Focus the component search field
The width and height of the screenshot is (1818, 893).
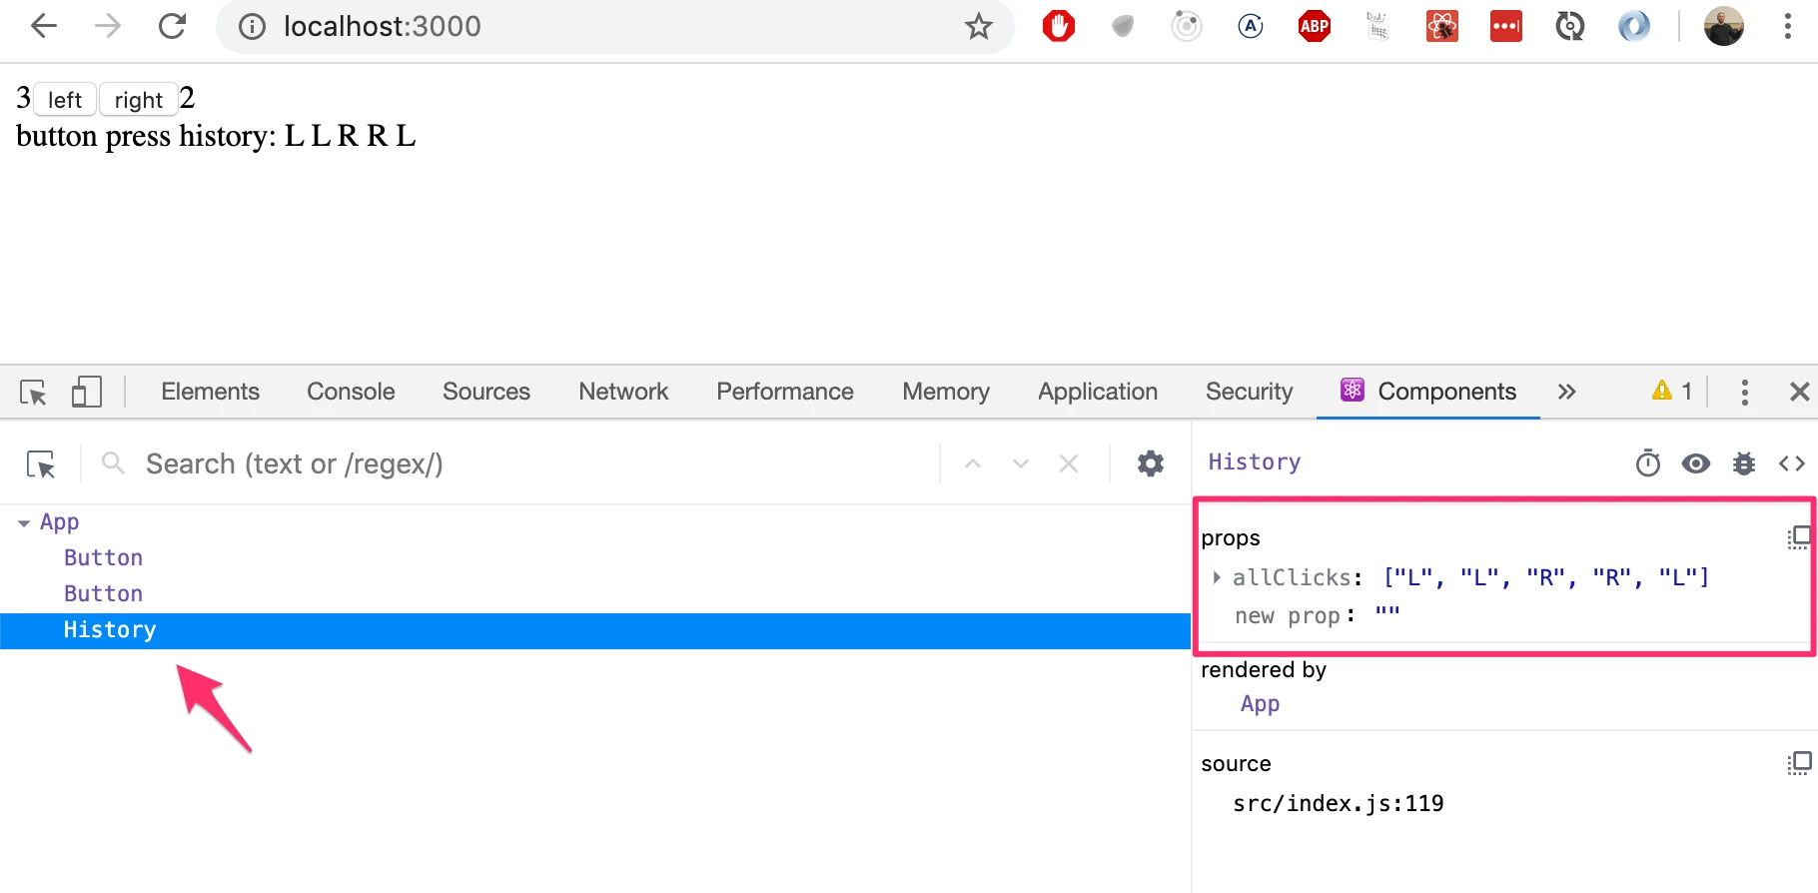[x=519, y=464]
